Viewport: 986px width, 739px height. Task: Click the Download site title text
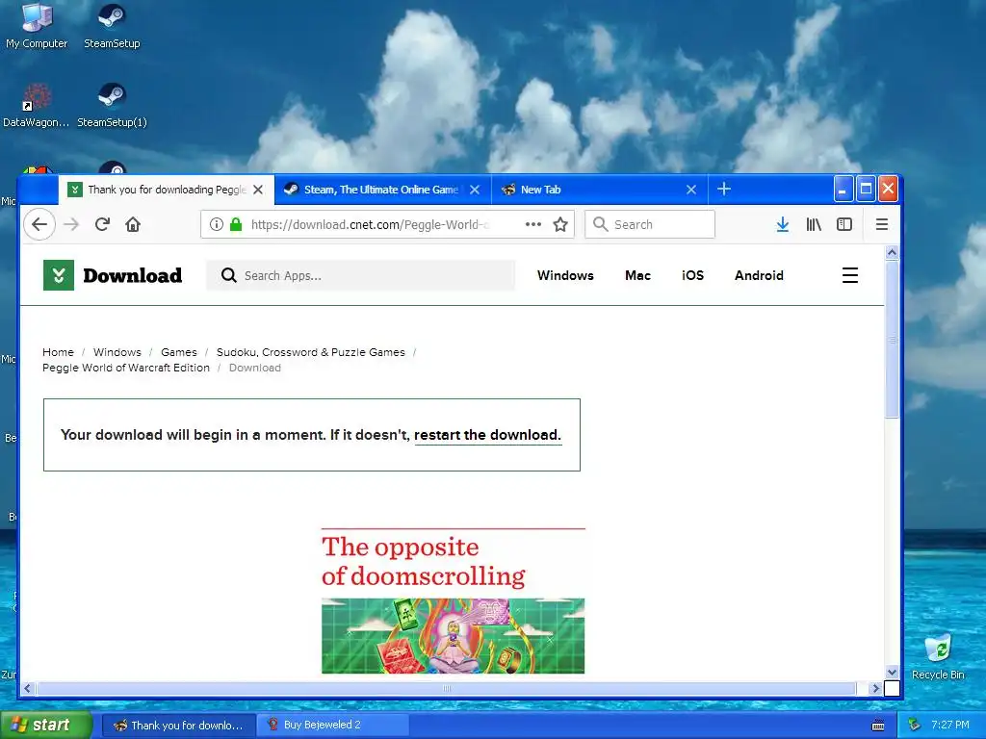coord(132,275)
